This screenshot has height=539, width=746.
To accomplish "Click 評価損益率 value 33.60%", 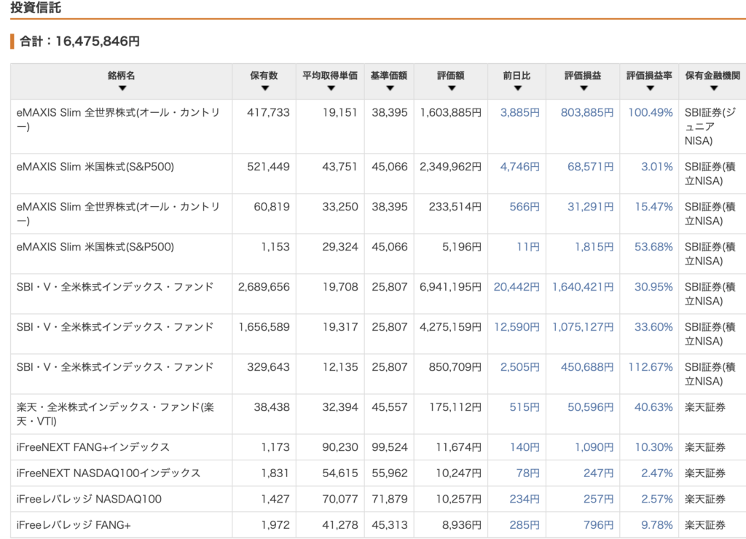I will pos(653,327).
